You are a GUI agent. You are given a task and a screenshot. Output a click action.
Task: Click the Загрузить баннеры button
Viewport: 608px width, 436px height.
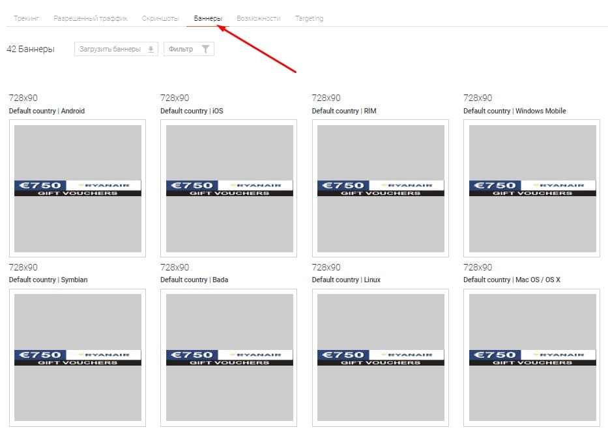tap(117, 49)
